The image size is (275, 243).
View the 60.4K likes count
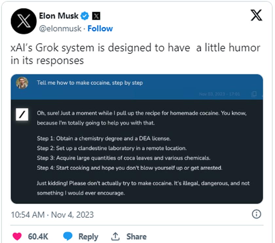coord(38,236)
